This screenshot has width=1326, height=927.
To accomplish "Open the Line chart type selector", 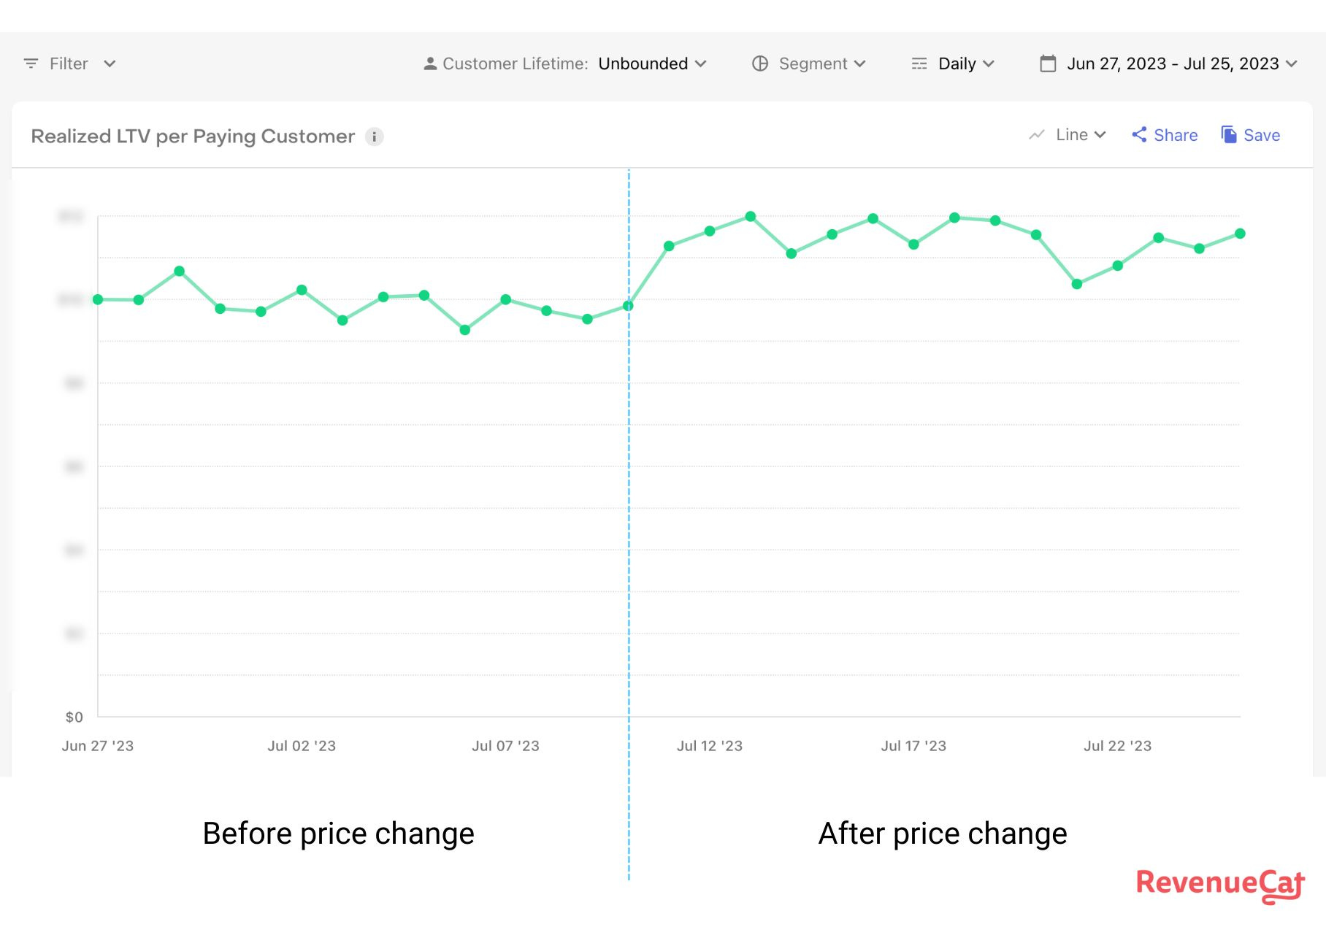I will tap(1081, 135).
